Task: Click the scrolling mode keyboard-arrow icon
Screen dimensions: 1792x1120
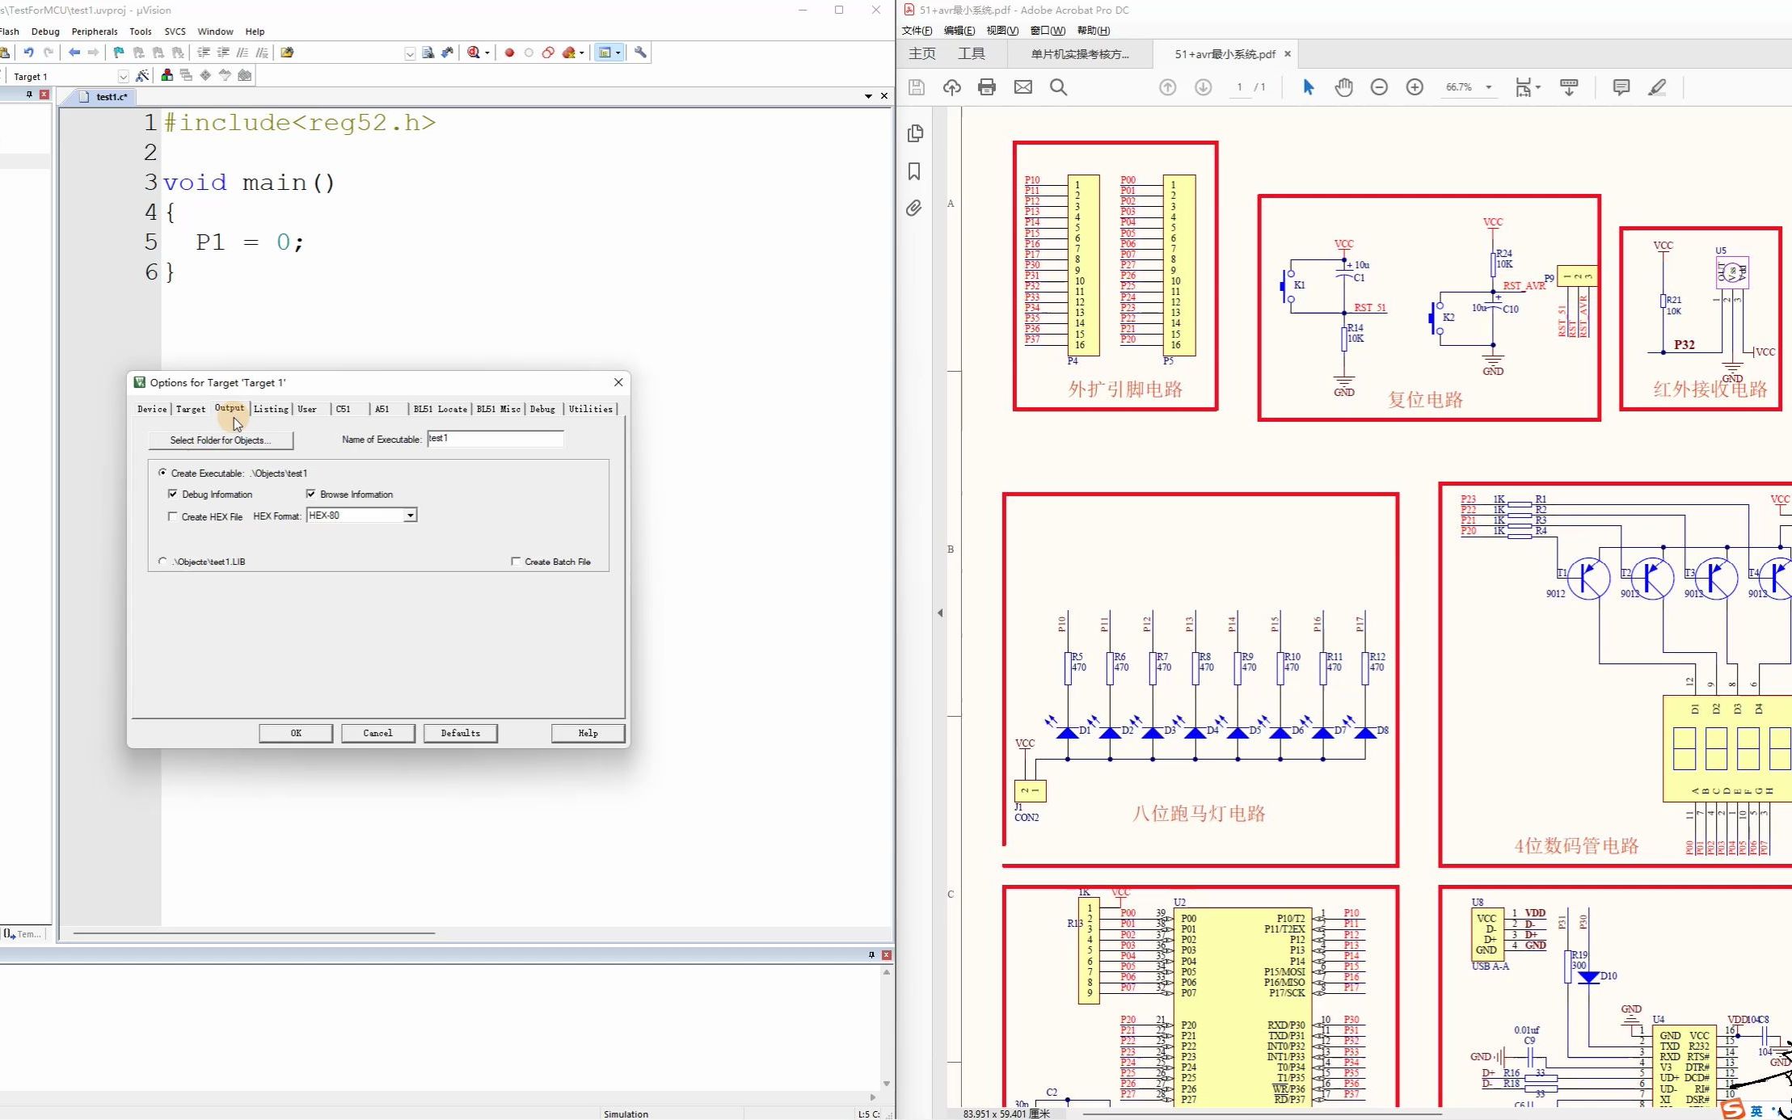Action: (x=1569, y=87)
